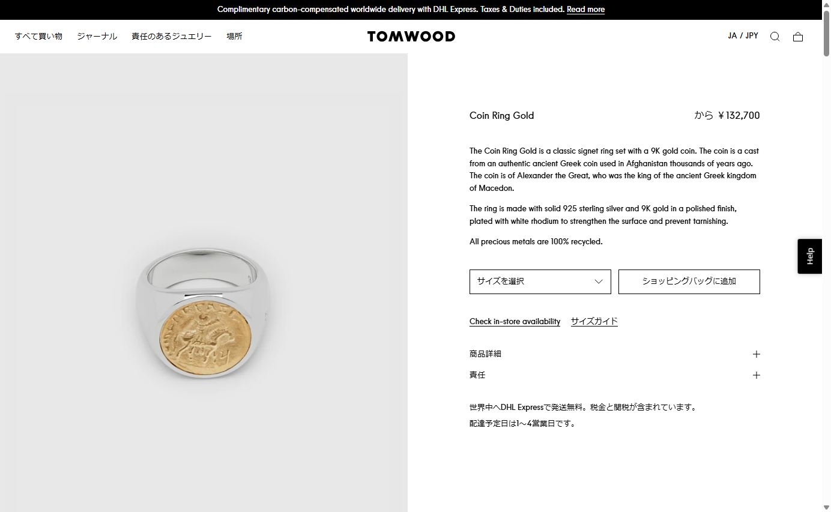Click the plus icon beside 商品詳細
Image resolution: width=831 pixels, height=512 pixels.
(756, 354)
